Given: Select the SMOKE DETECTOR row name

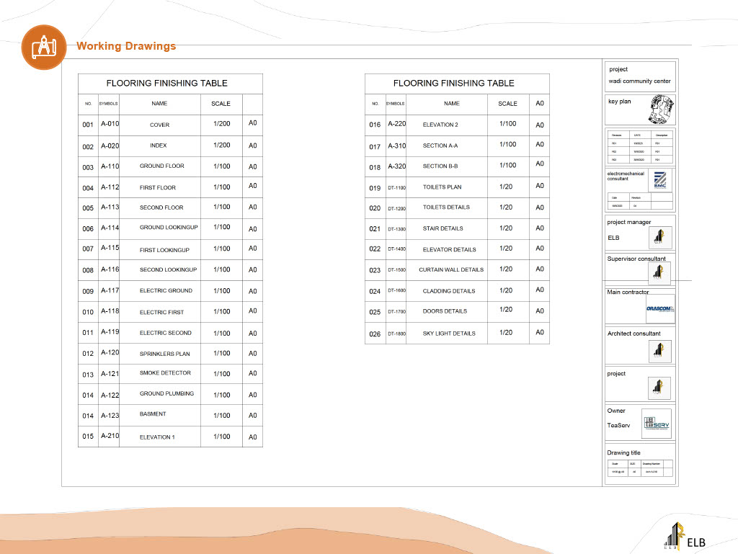Looking at the screenshot, I should coord(165,373).
